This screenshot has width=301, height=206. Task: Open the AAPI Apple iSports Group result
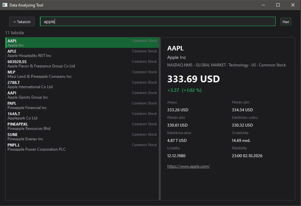(82, 95)
